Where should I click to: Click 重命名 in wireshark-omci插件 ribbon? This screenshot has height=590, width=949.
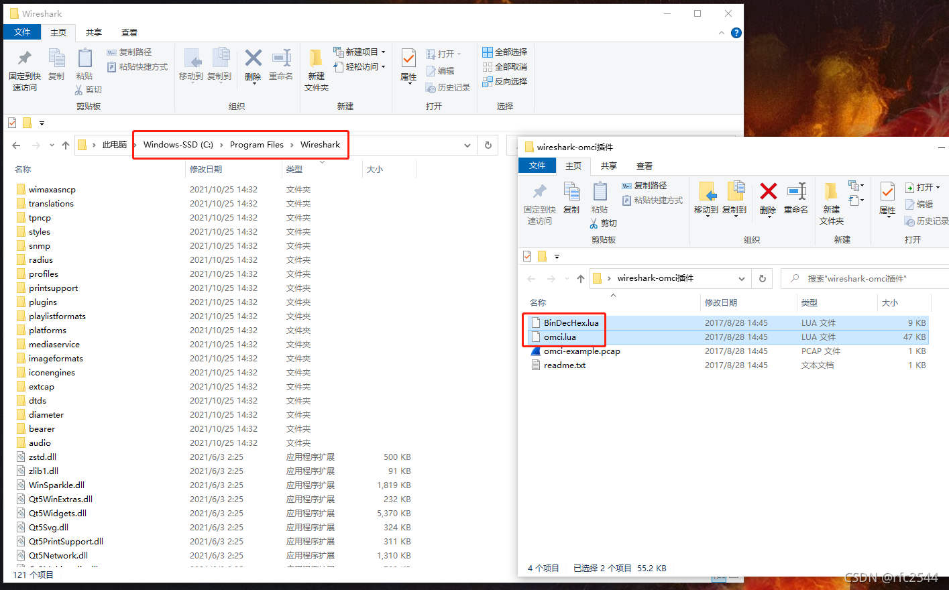[796, 198]
